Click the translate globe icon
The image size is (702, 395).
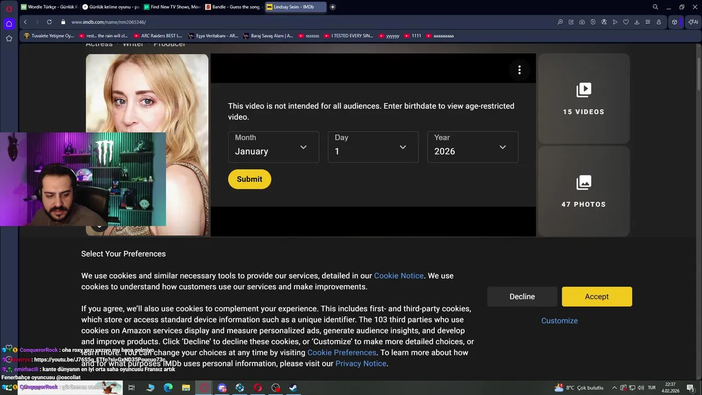coord(604,22)
